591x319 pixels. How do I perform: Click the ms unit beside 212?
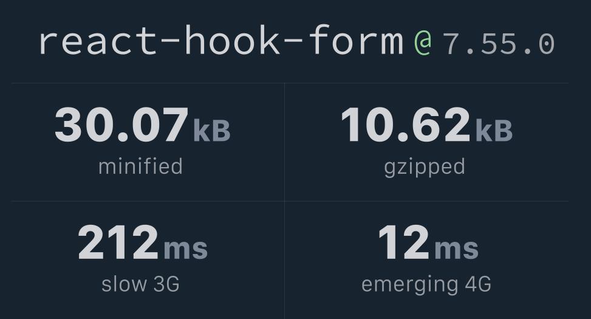tap(185, 249)
